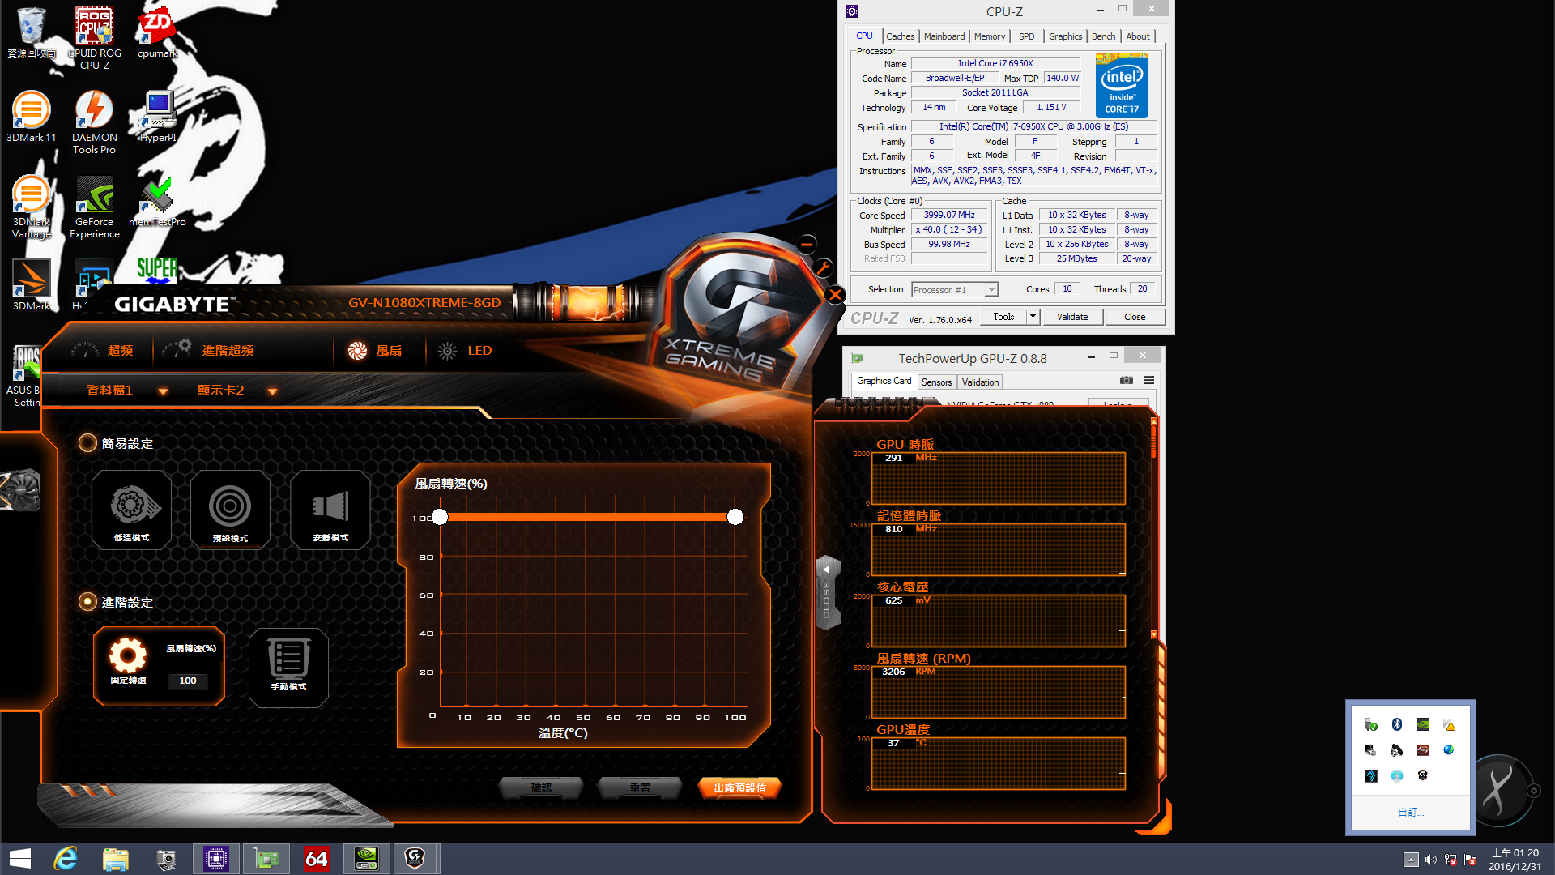The height and width of the screenshot is (875, 1555).
Task: Switch to CPU-Z Caches tab
Action: click(x=900, y=36)
